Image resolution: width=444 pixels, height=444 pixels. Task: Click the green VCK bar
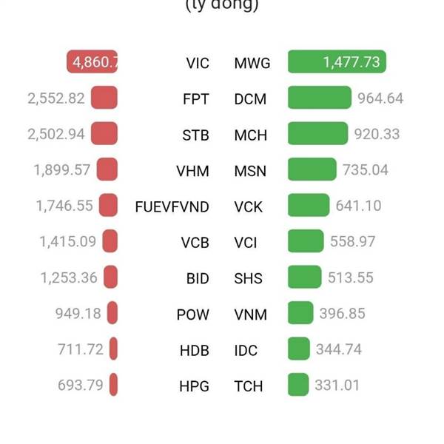[309, 205]
